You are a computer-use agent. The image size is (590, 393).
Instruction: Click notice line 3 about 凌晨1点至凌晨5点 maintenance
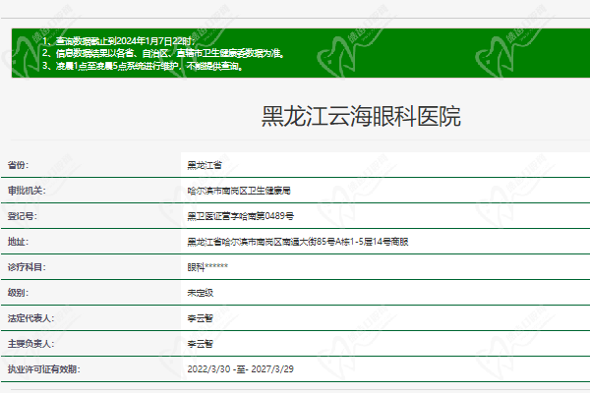tap(143, 66)
